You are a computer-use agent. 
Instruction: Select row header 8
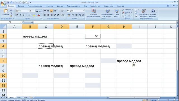pos(3,66)
